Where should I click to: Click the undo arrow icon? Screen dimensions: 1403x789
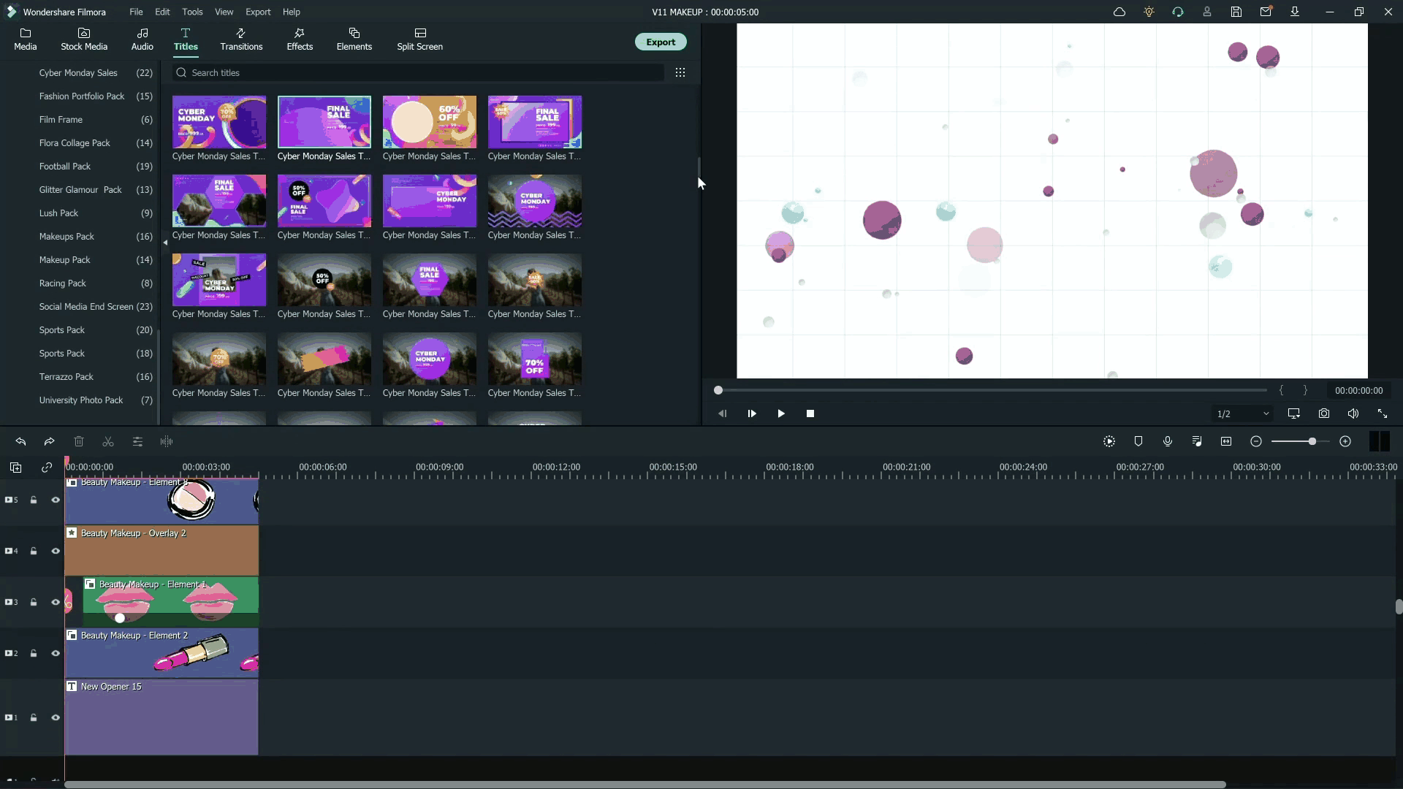tap(20, 442)
